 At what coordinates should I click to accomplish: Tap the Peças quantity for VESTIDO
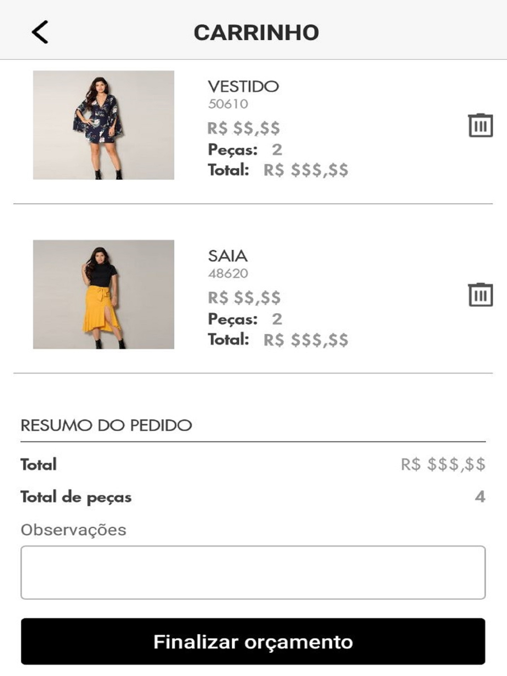click(277, 149)
